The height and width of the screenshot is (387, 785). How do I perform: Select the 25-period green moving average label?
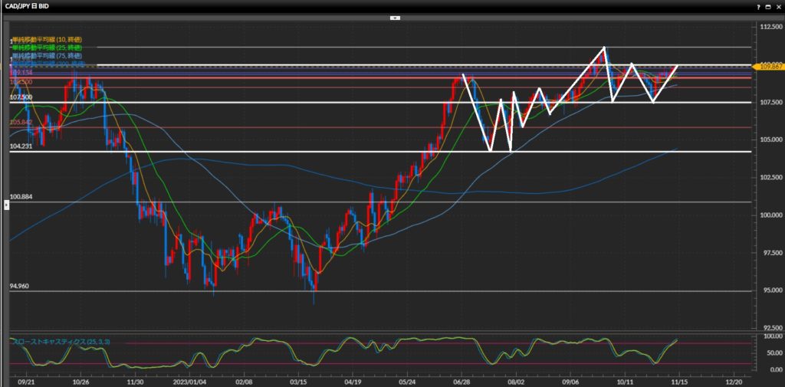47,48
